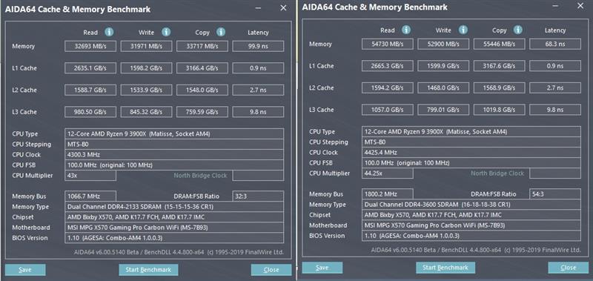Select L3 Cache Write 799.01 GB/s
Image resolution: width=593 pixels, height=281 pixels.
click(443, 110)
